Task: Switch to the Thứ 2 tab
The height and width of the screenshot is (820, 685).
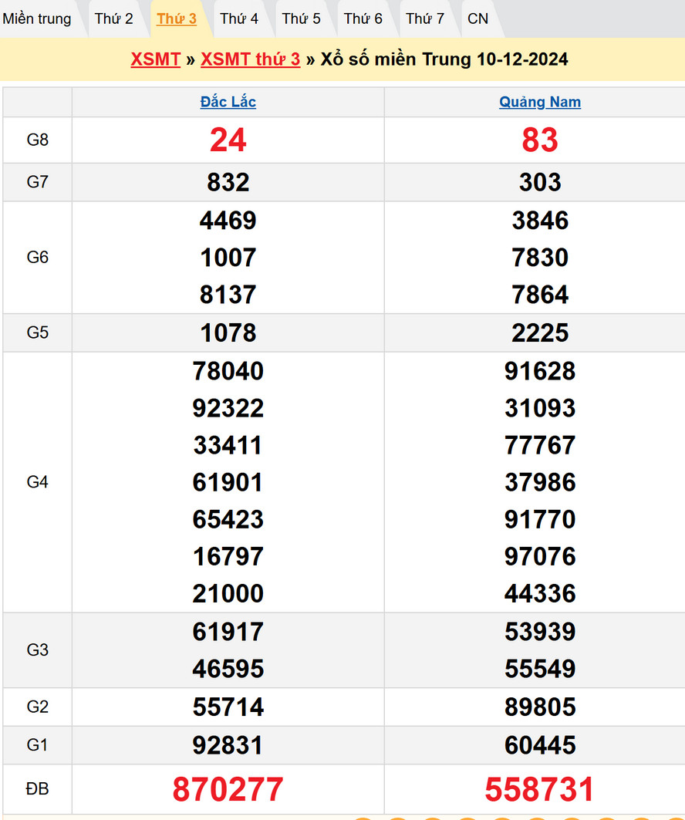Action: pos(114,19)
